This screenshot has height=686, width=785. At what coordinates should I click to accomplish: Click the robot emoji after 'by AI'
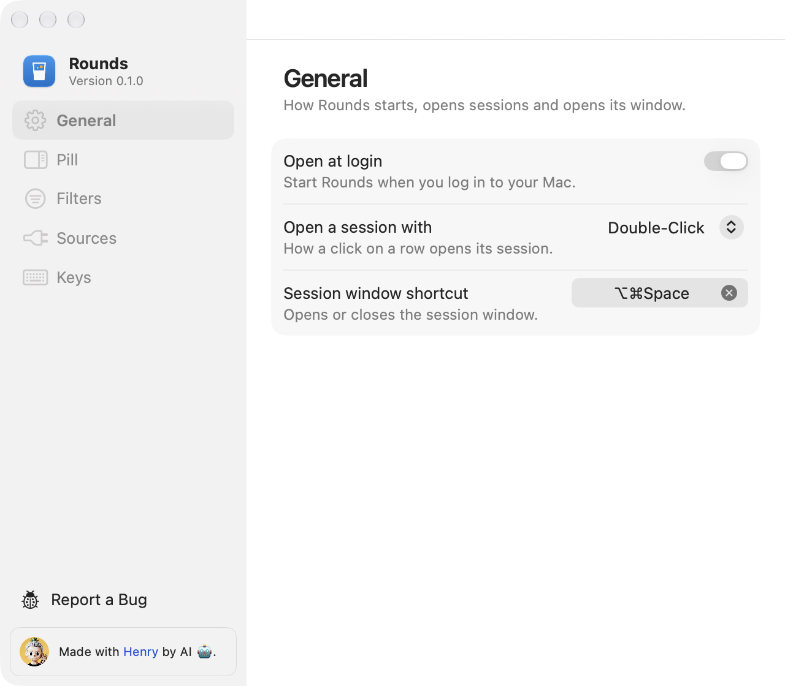click(x=205, y=652)
